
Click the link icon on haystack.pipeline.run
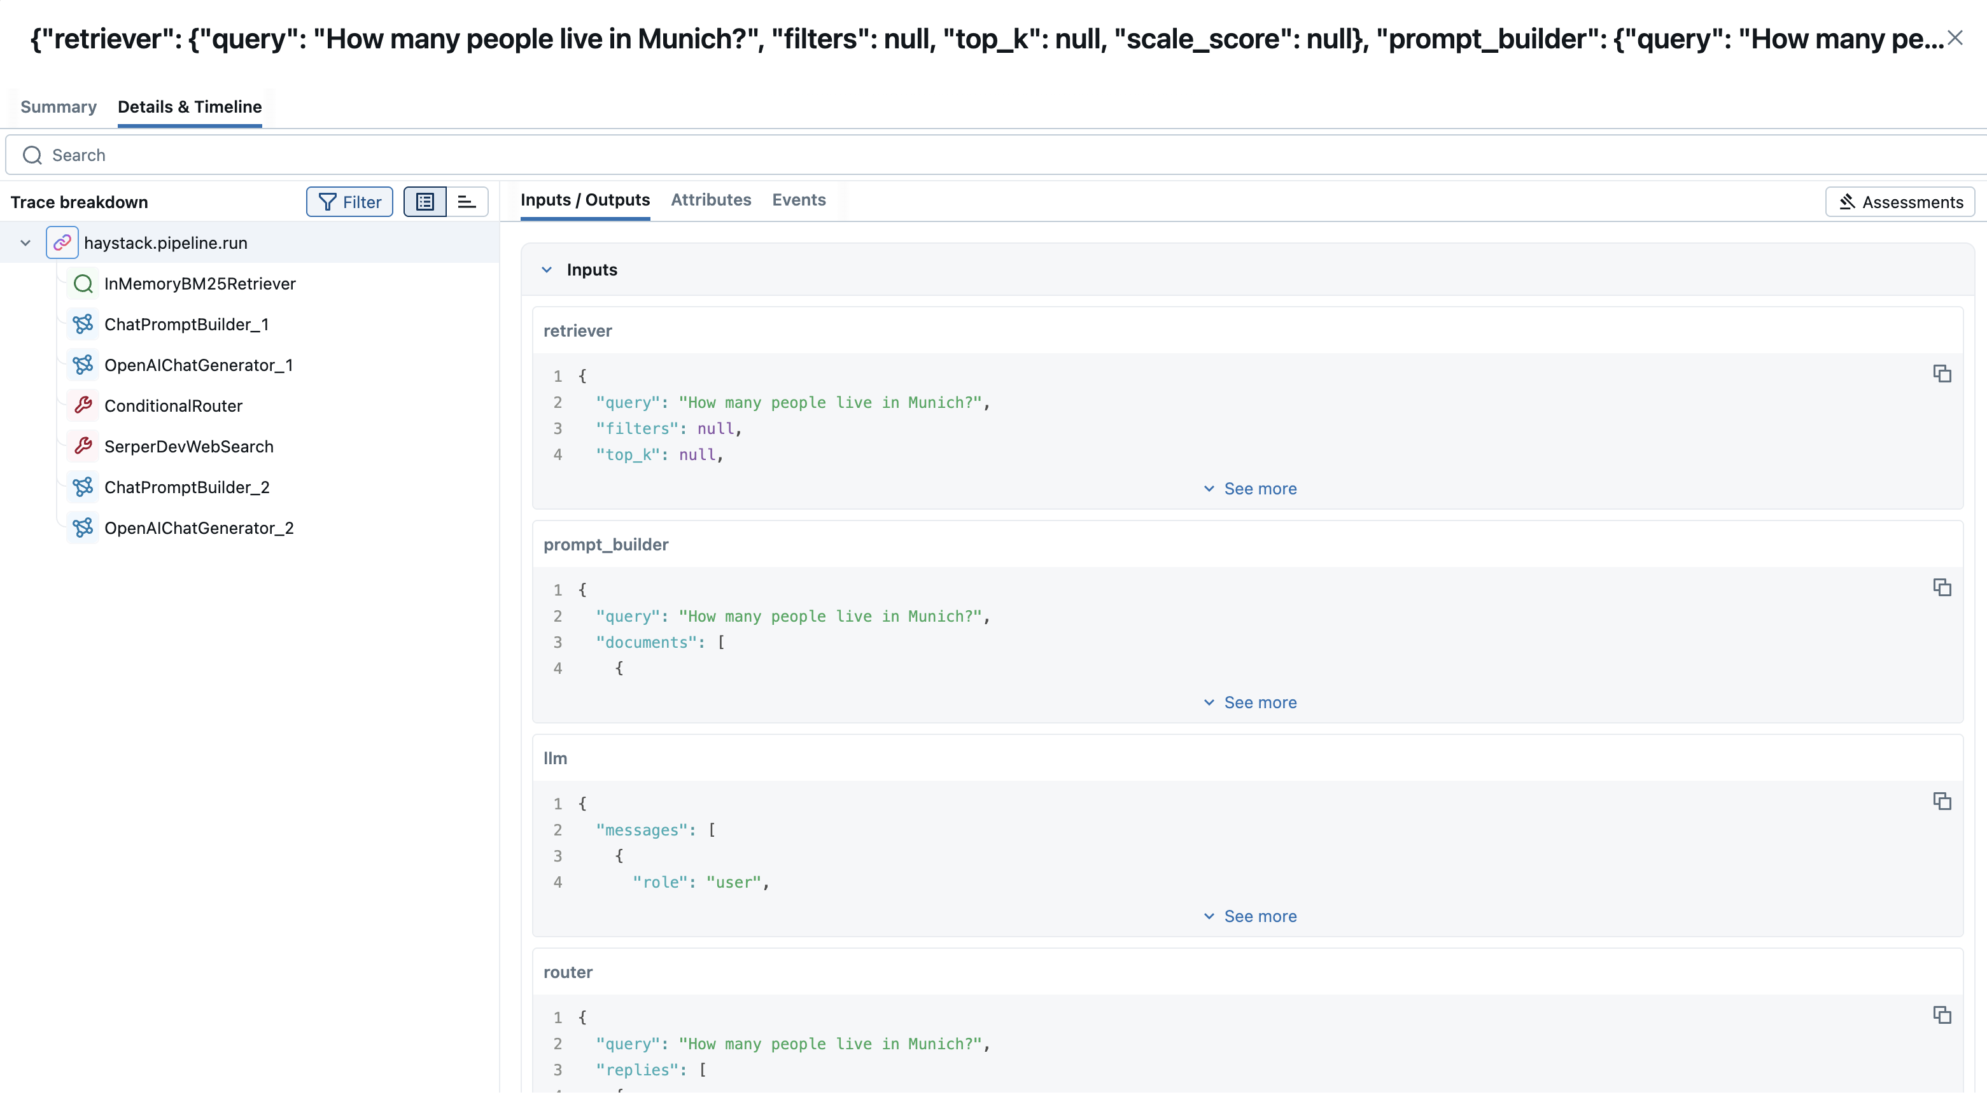pos(62,242)
